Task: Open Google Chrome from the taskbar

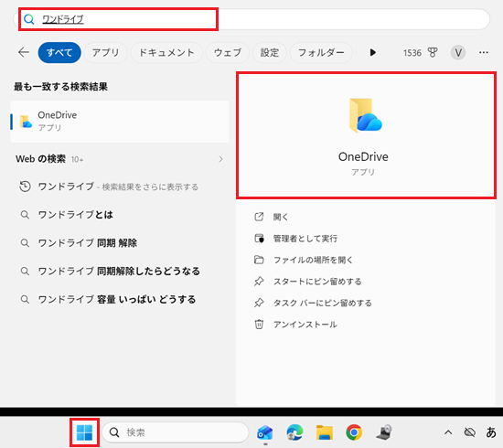Action: point(354,432)
